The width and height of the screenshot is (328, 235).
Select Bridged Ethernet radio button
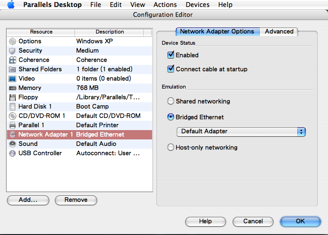point(171,117)
